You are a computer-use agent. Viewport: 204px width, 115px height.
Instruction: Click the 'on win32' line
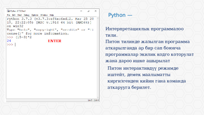point(15,26)
